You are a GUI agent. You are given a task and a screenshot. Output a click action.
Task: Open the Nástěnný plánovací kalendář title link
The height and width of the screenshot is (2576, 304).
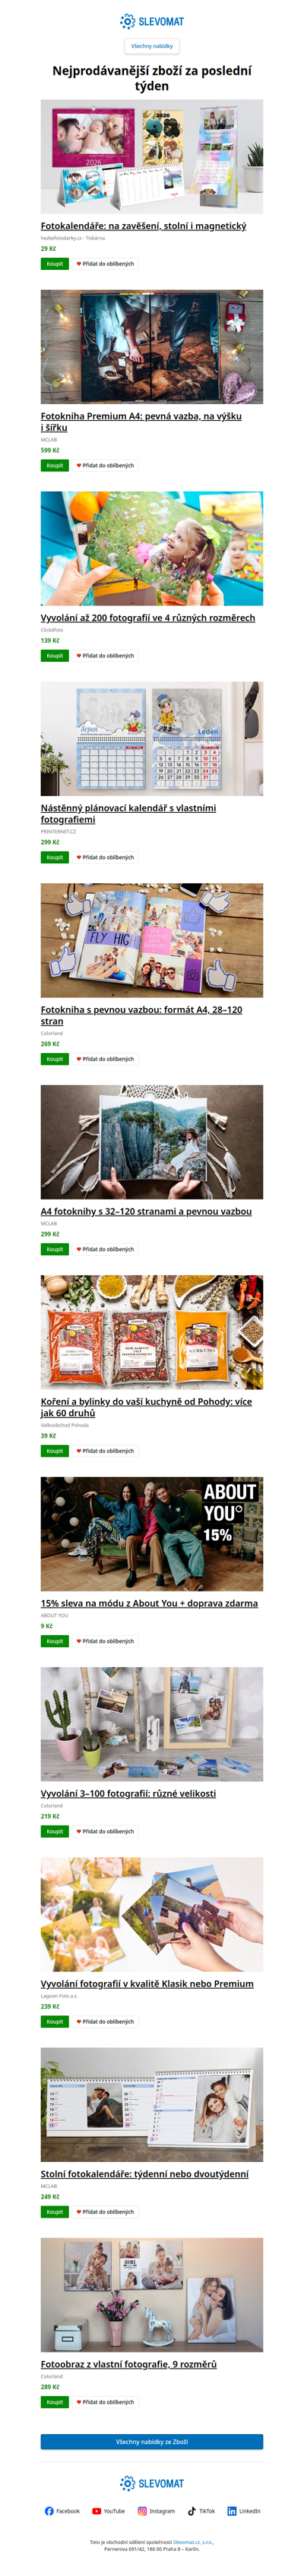(128, 814)
